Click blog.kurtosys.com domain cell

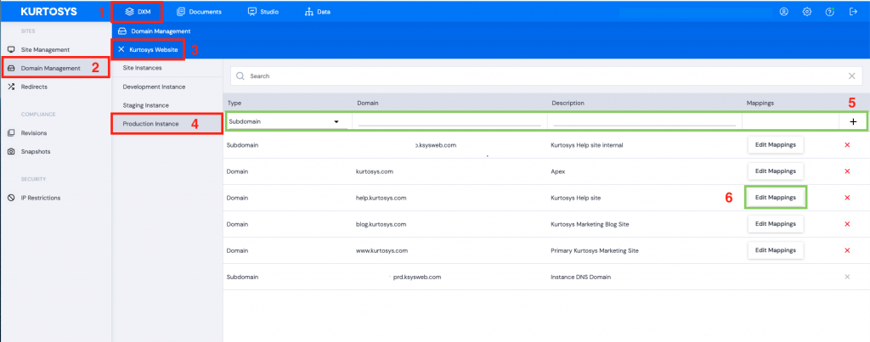pos(381,224)
